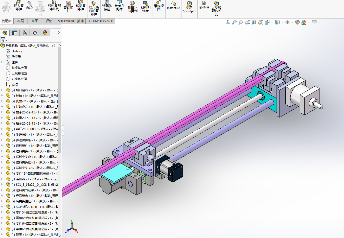This screenshot has width=344, height=238.
Task: Click the Previous View icon
Action: point(247,22)
